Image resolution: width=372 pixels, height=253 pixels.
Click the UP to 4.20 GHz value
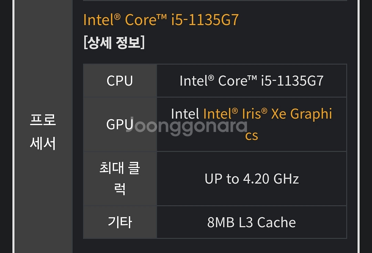[251, 179]
